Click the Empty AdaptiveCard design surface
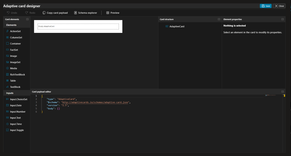291x156 pixels. coord(78,26)
